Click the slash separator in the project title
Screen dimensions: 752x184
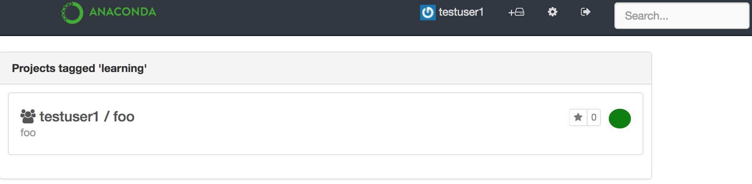(x=106, y=117)
